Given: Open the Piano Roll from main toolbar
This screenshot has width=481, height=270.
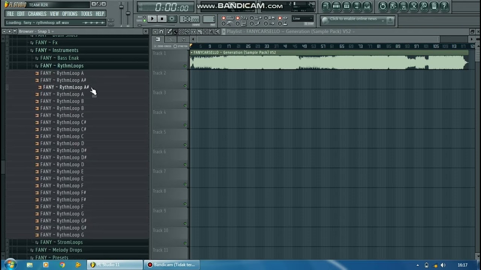Looking at the screenshot, I should pos(346,6).
